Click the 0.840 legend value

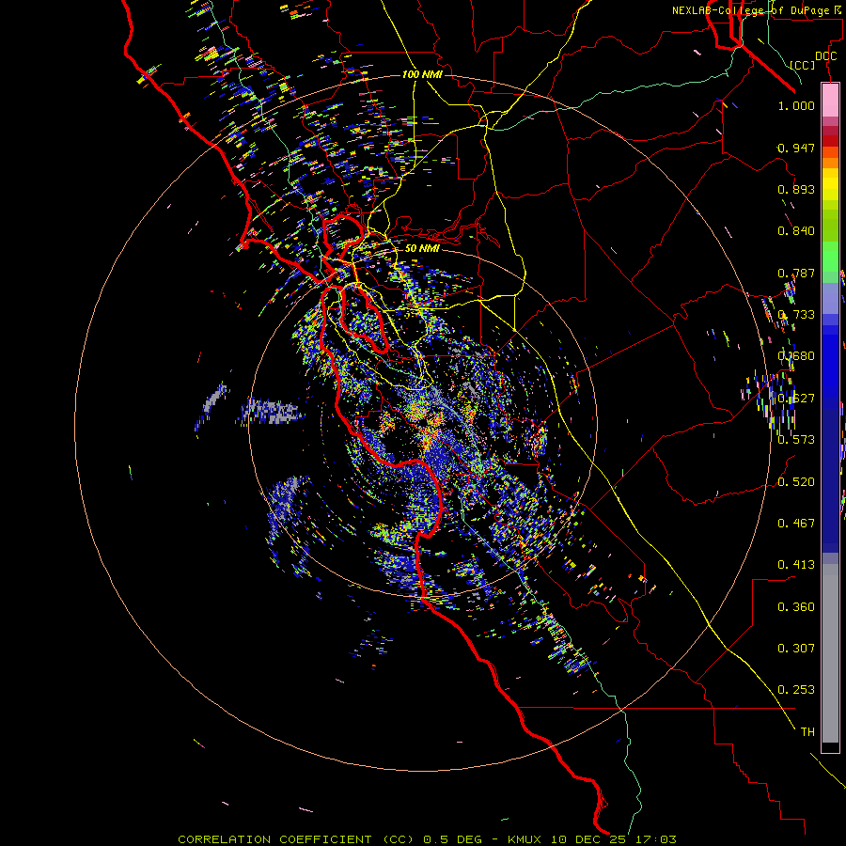[x=796, y=231]
